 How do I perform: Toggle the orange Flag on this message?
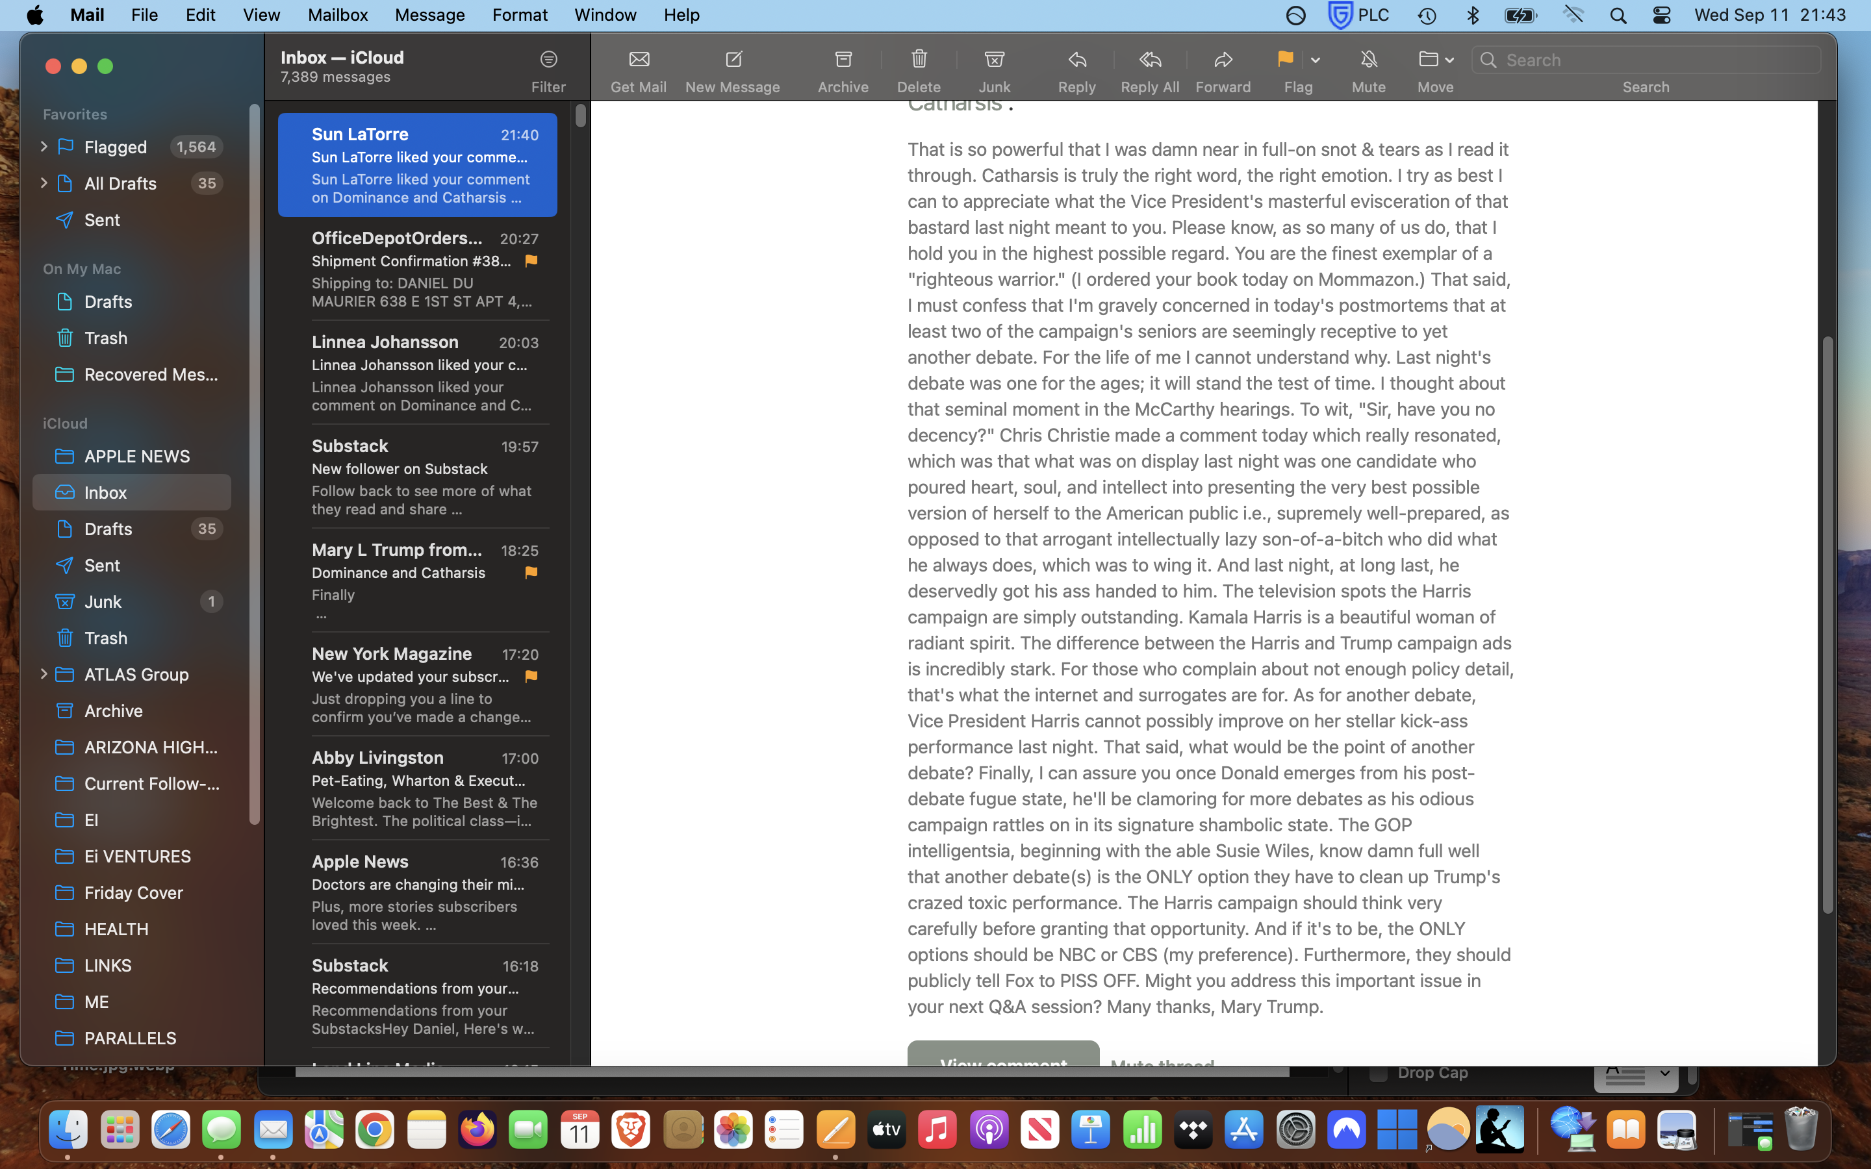pyautogui.click(x=1285, y=60)
